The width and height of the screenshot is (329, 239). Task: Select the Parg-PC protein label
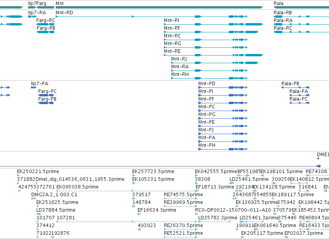(x=48, y=91)
